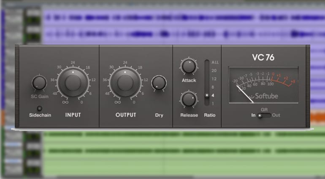Set Ratio to ALL
This screenshot has width=325, height=179.
coord(215,62)
